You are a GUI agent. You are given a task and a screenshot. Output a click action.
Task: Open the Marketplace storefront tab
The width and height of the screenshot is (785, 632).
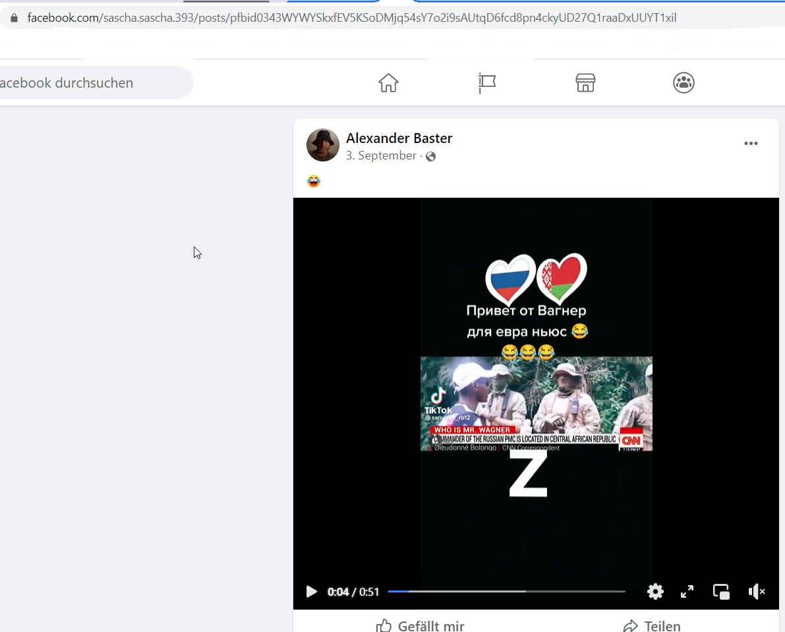pyautogui.click(x=585, y=82)
